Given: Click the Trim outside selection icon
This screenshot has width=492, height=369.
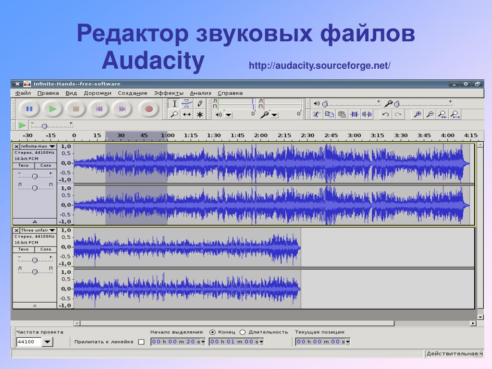Looking at the screenshot, I should coord(354,114).
